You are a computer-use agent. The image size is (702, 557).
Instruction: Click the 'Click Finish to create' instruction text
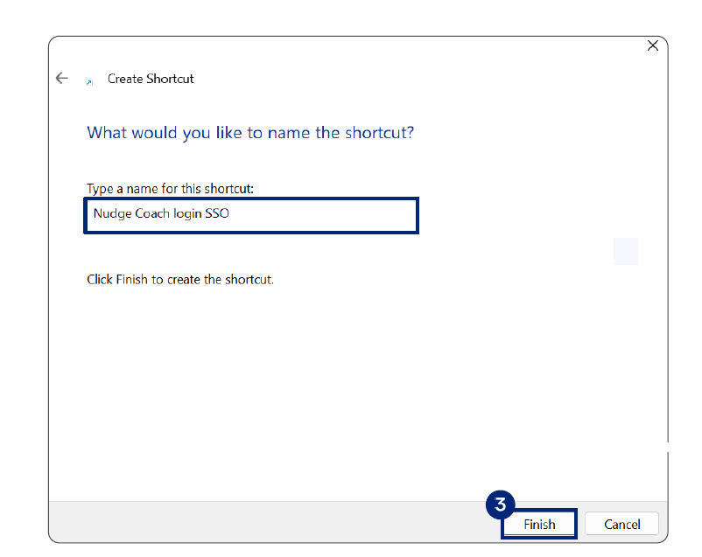[180, 280]
